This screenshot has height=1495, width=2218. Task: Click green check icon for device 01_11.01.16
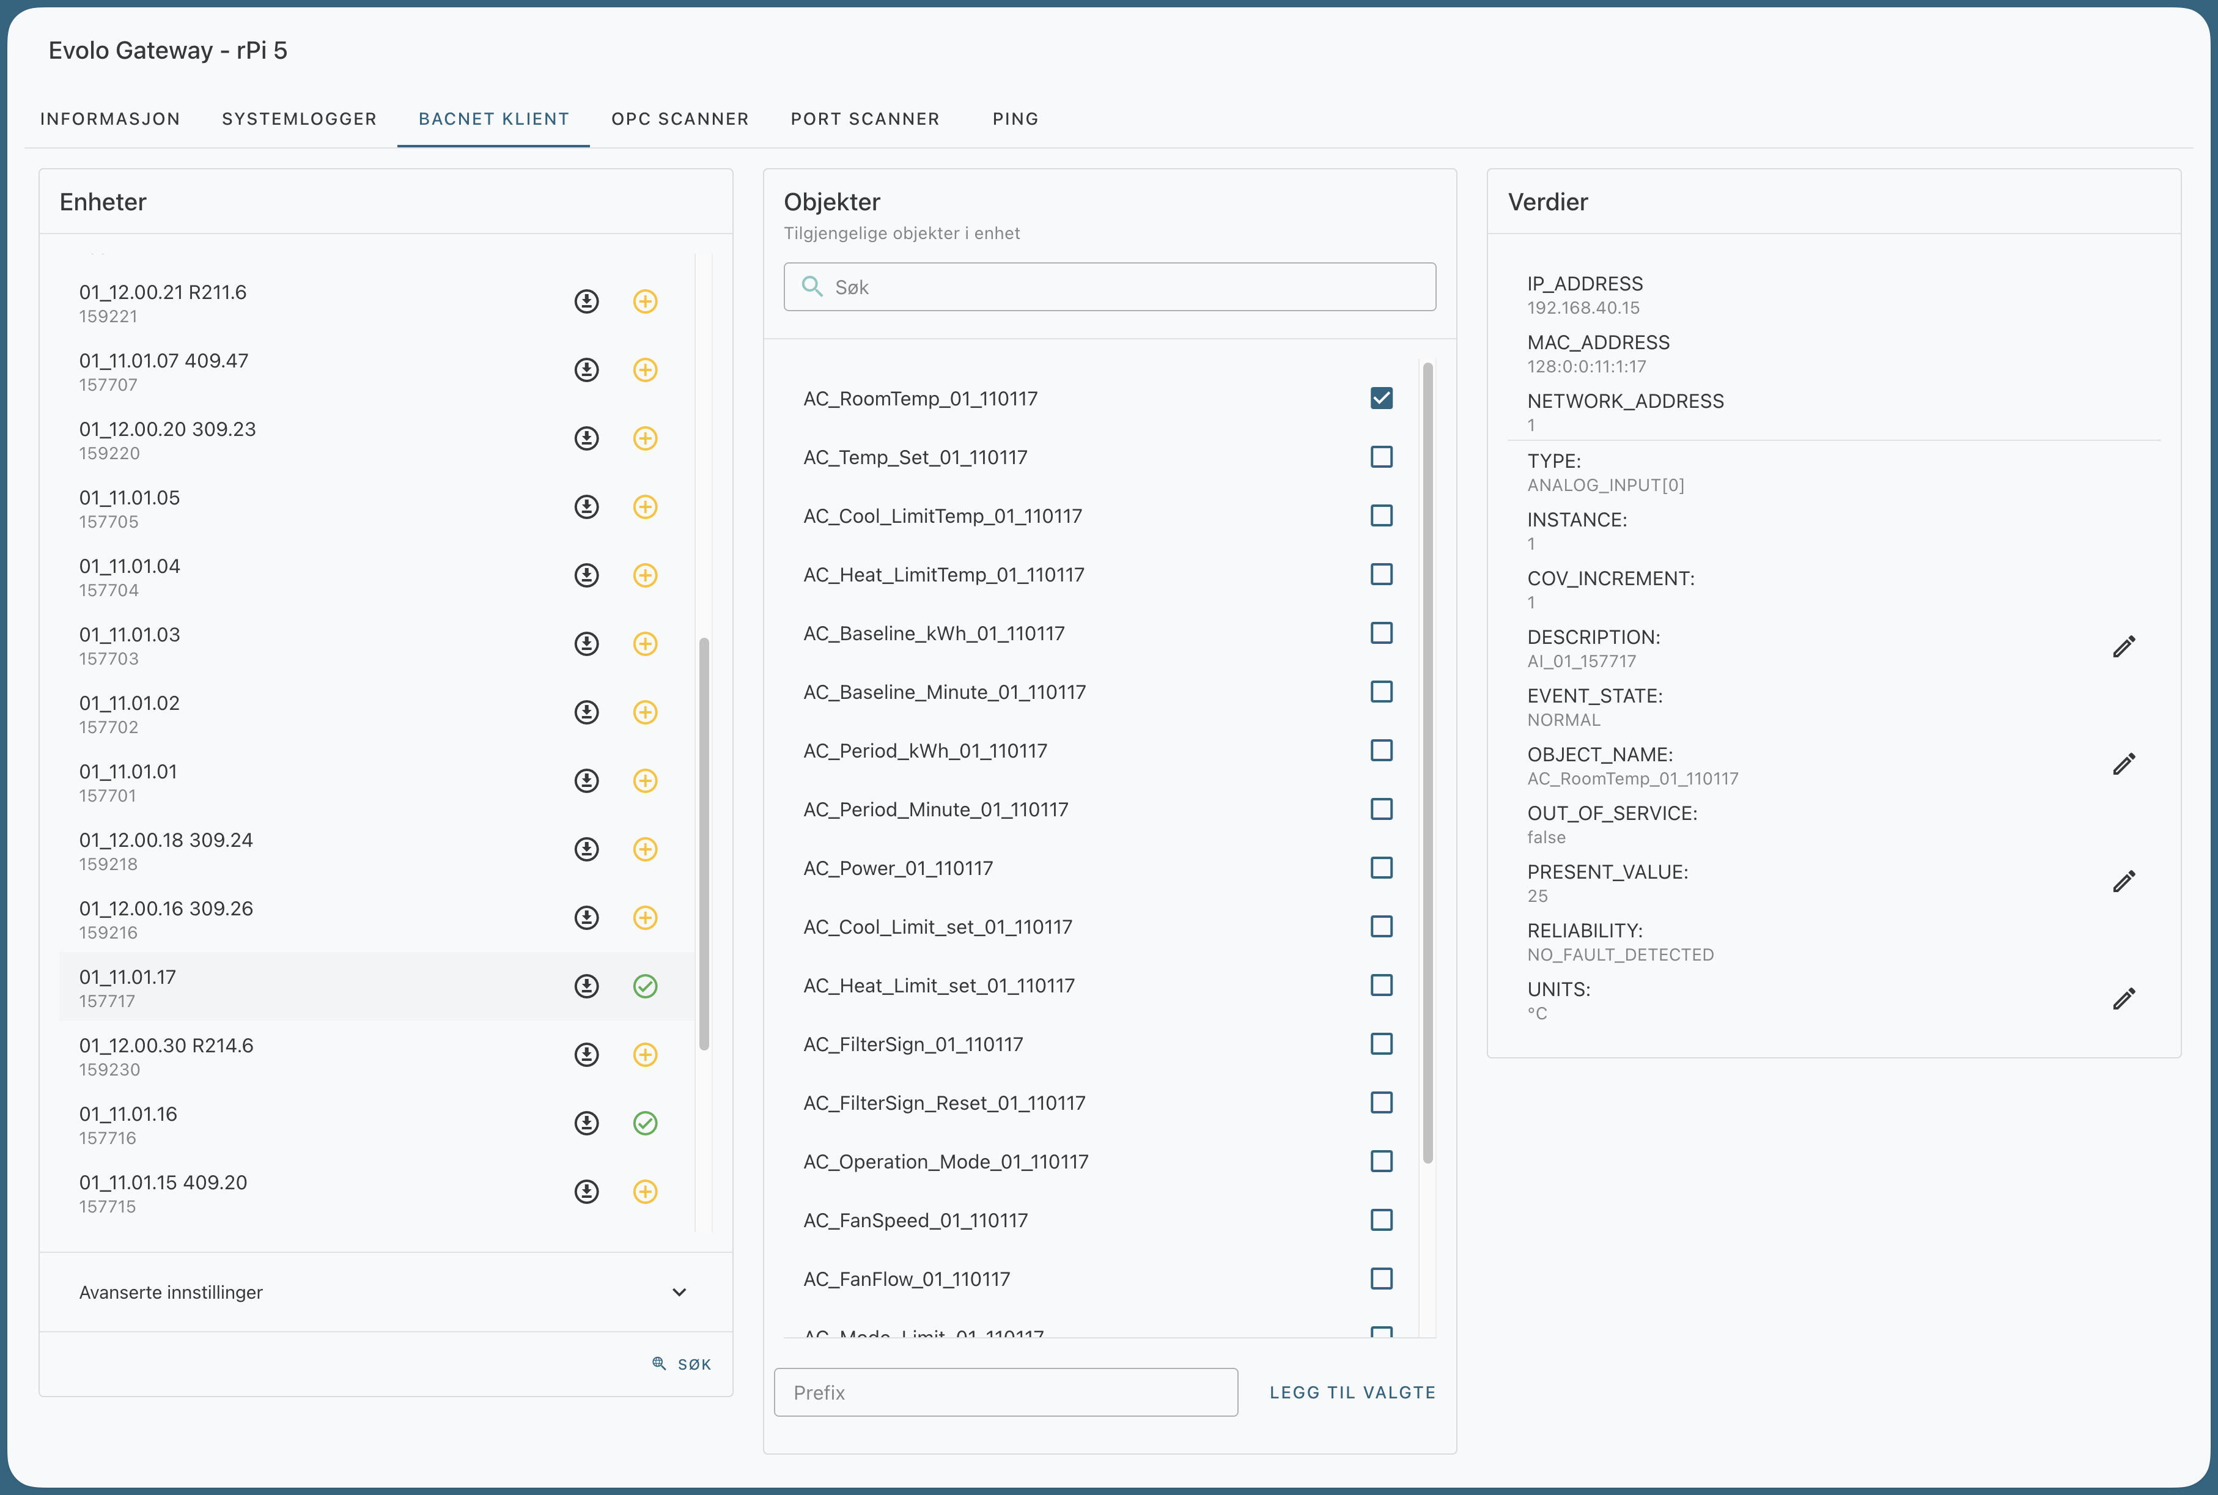click(646, 1123)
